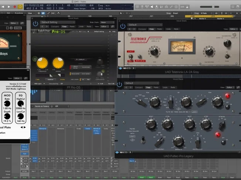Click the horizontal auto-zoom icon
Image resolution: width=241 pixels, height=180 pixels.
click(x=226, y=13)
